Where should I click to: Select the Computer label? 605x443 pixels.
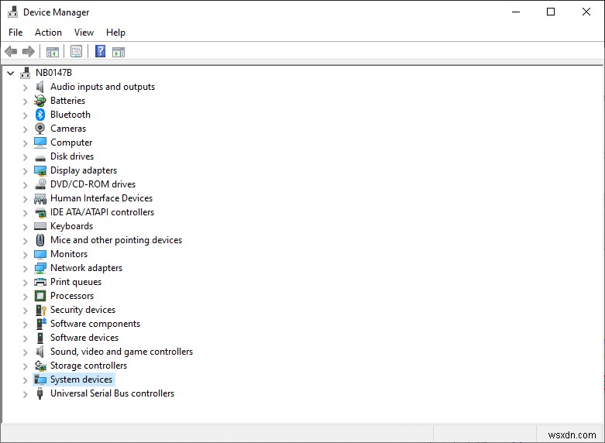pos(71,143)
